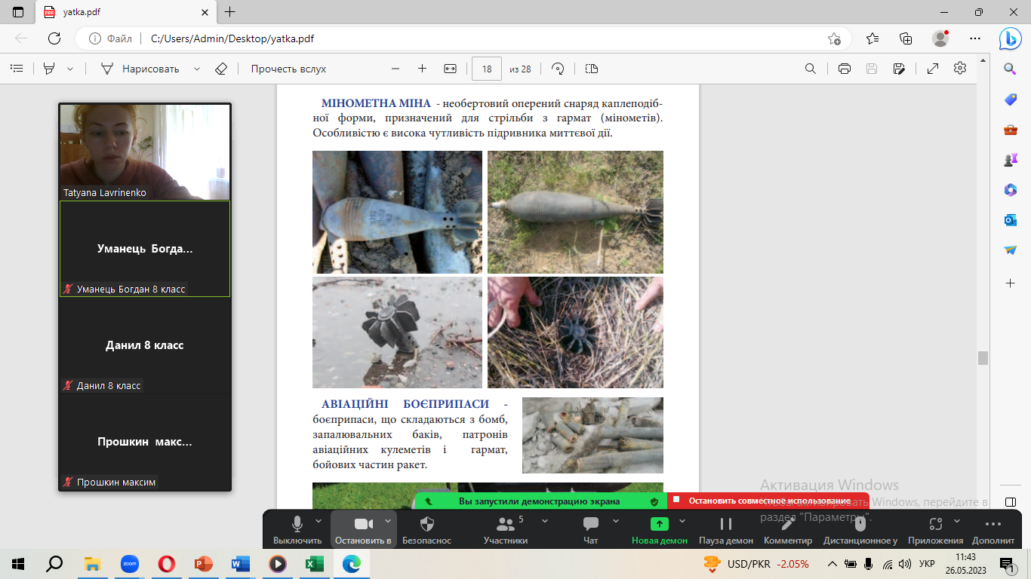The height and width of the screenshot is (579, 1031).
Task: Expand microphone audio options arrow
Action: (319, 521)
